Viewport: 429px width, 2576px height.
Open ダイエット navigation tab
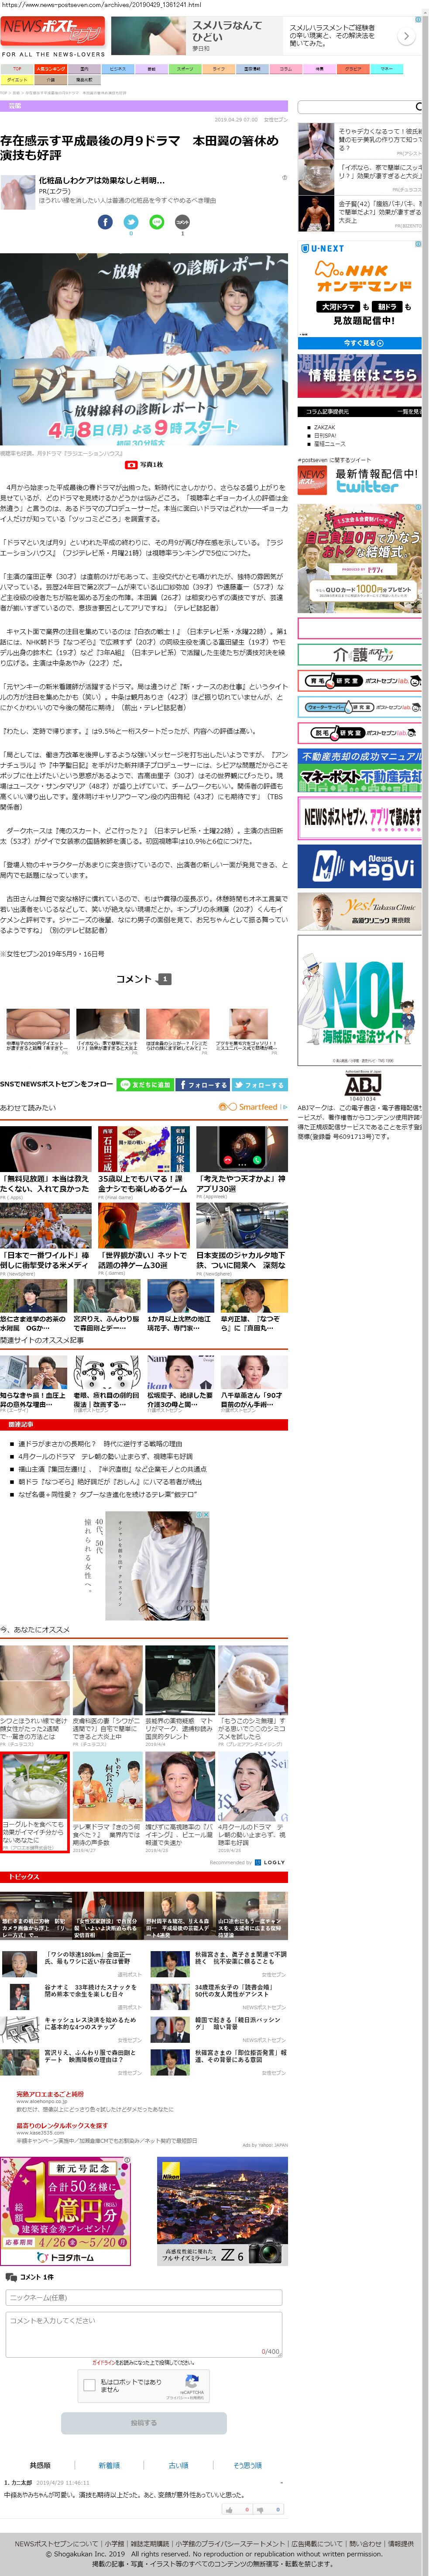pos(16,80)
